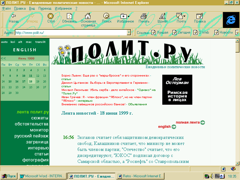
Task: Open the сюжеты sidebar section
Action: tap(40, 118)
